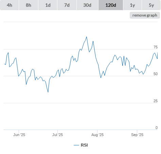Click the active 120d range tab
Image resolution: width=161 pixels, height=154 pixels.
point(111,5)
